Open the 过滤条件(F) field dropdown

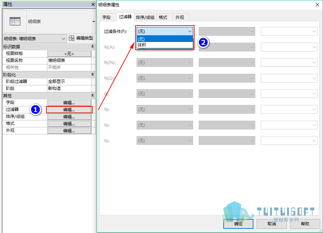coord(165,31)
